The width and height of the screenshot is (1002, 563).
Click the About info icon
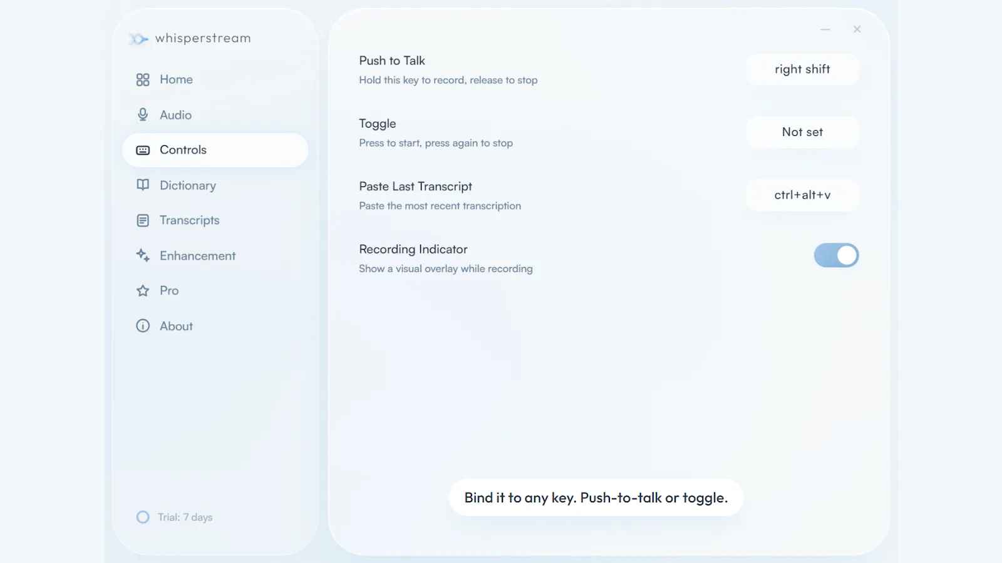(x=143, y=326)
